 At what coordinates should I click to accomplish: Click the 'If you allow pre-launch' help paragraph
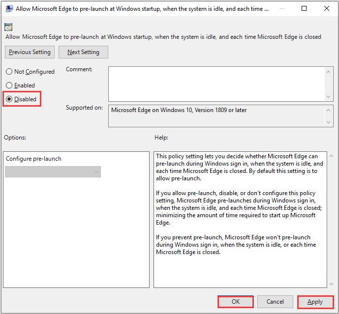pyautogui.click(x=239, y=208)
